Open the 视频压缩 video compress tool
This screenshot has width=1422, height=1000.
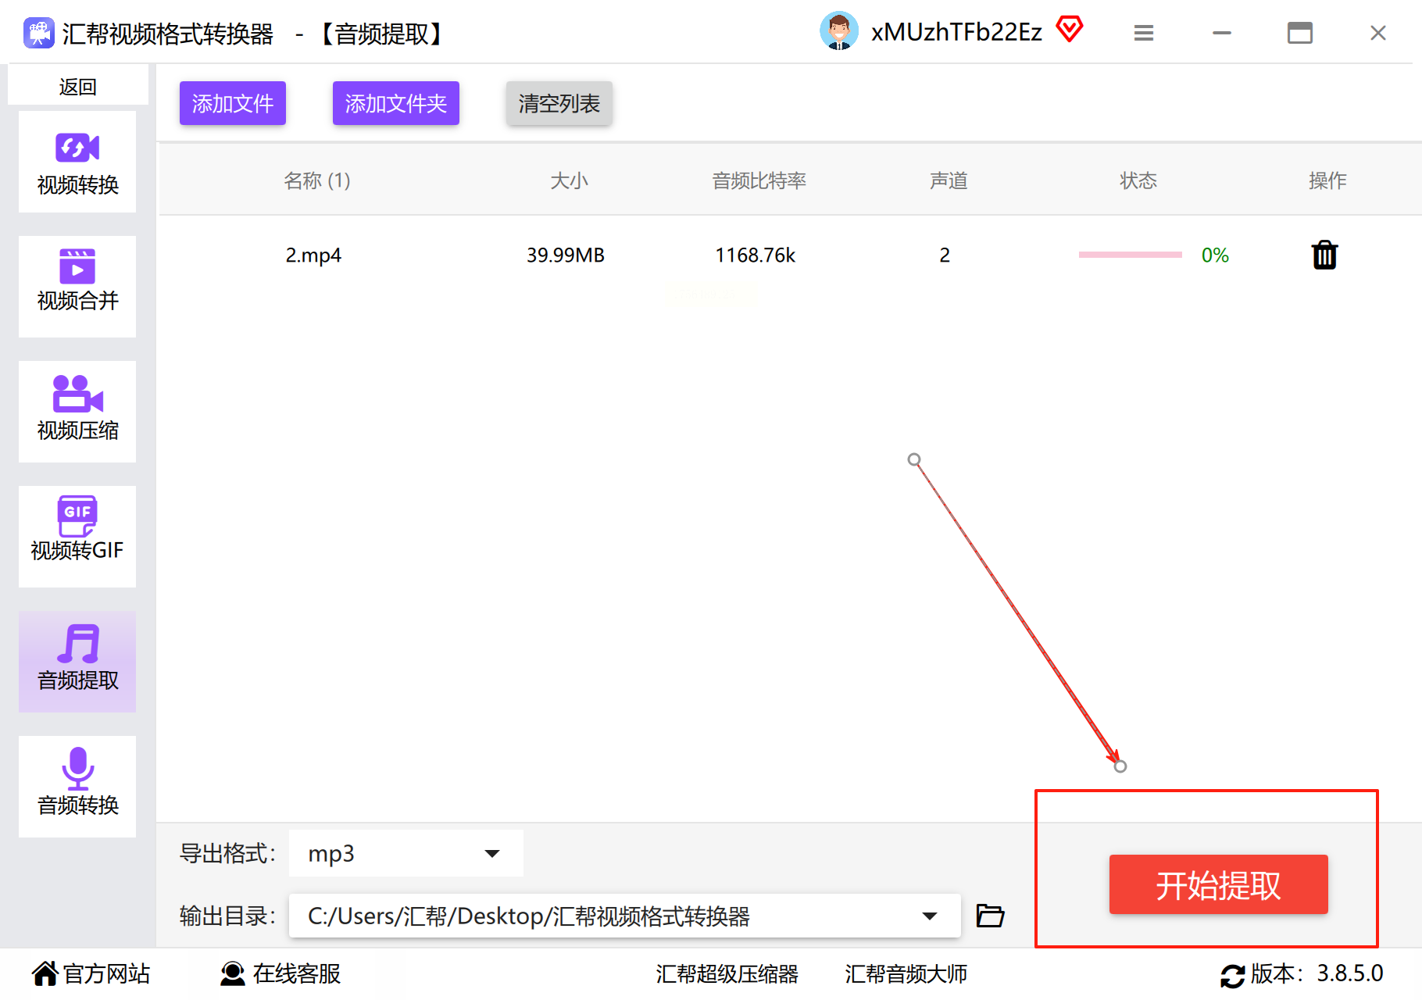(x=77, y=412)
